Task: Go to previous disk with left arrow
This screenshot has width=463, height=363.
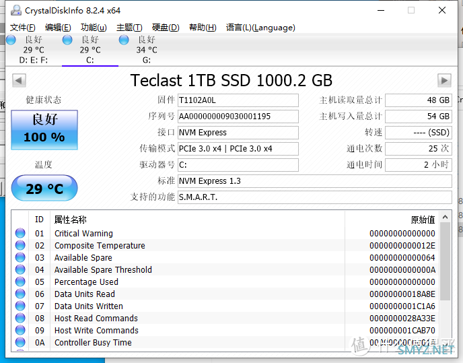Action: point(19,80)
